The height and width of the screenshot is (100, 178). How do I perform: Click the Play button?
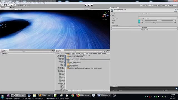pyautogui.click(x=86, y=5)
